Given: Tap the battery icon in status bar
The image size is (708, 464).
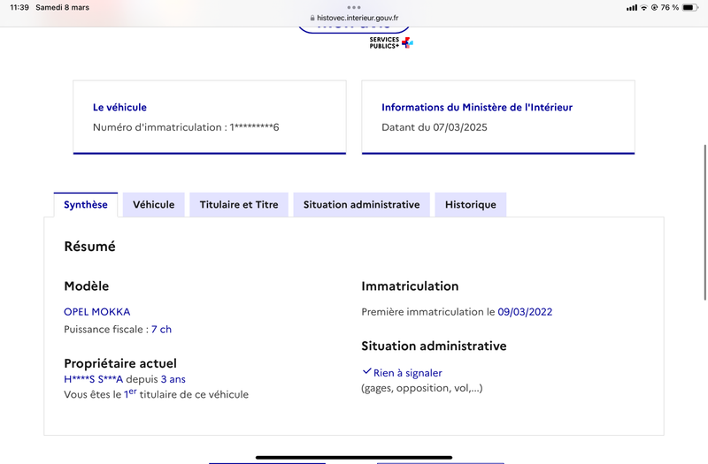Looking at the screenshot, I should point(690,7).
